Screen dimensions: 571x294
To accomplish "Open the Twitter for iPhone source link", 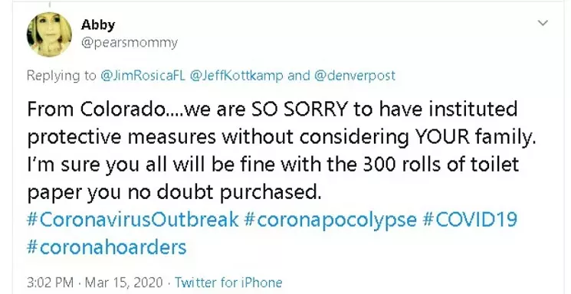I will 228,283.
